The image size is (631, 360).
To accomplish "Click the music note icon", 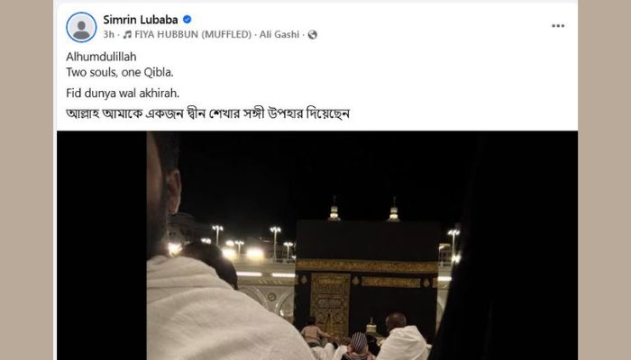I will click(x=127, y=34).
